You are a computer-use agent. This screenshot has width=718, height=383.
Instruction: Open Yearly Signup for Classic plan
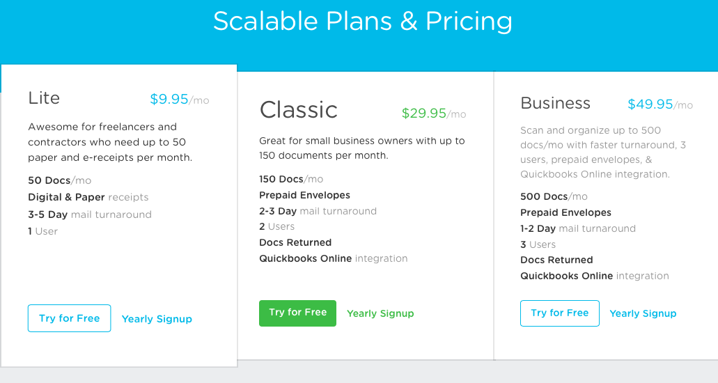click(x=380, y=313)
